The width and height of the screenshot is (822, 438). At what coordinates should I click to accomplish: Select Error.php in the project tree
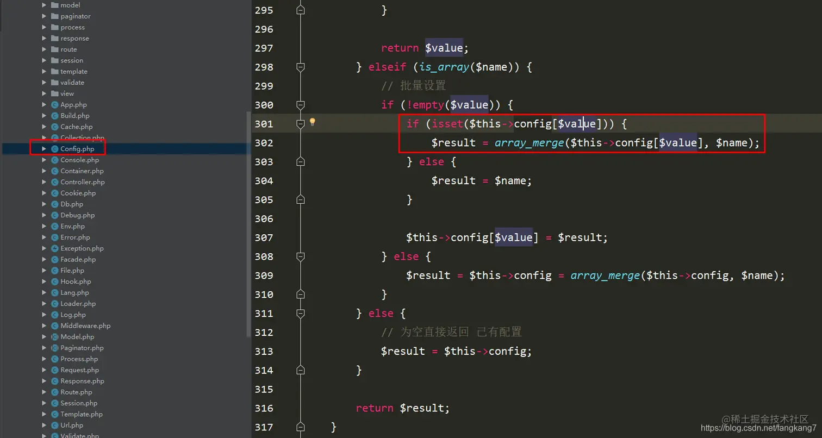[75, 237]
